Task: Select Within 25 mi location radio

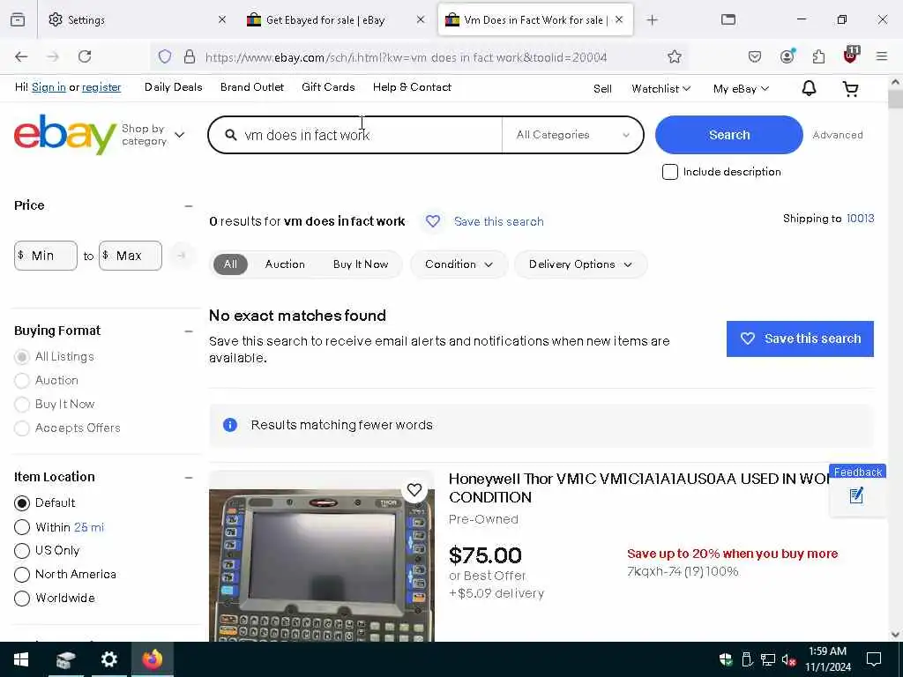Action: coord(22,527)
